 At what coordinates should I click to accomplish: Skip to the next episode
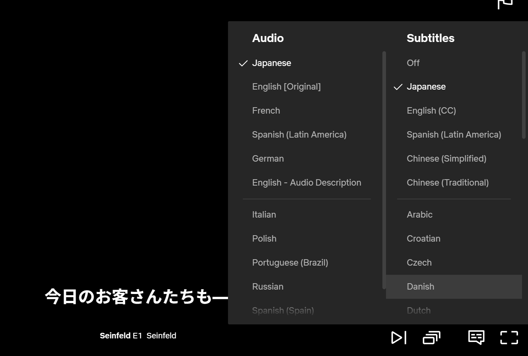(399, 338)
